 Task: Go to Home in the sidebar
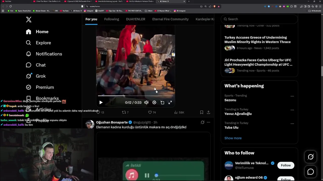point(37,32)
